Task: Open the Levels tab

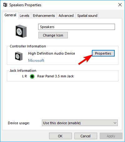Action: pos(24,16)
